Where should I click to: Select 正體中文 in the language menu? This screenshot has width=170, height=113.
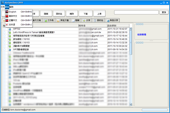click(19, 20)
